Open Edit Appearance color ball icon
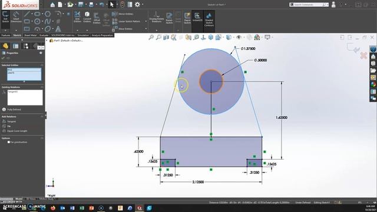 (x=257, y=37)
